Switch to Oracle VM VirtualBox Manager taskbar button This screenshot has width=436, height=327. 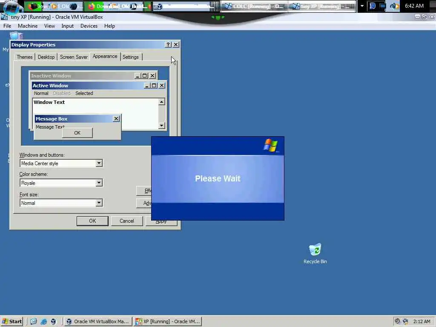[98, 321]
